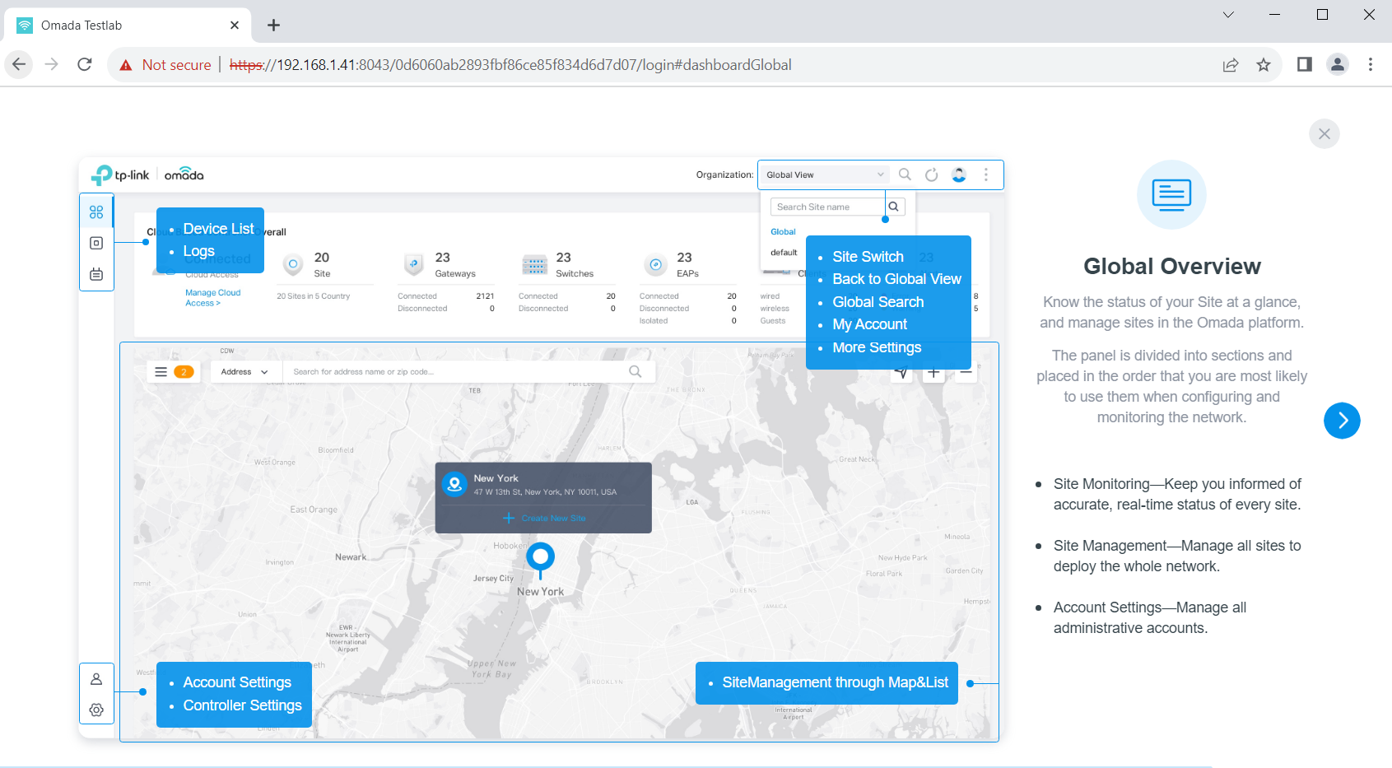Click the site search magnifier button
This screenshot has width=1392, height=768.
[x=895, y=207]
